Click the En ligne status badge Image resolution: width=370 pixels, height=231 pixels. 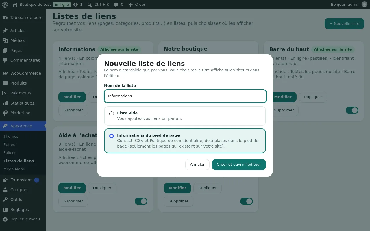(62, 5)
